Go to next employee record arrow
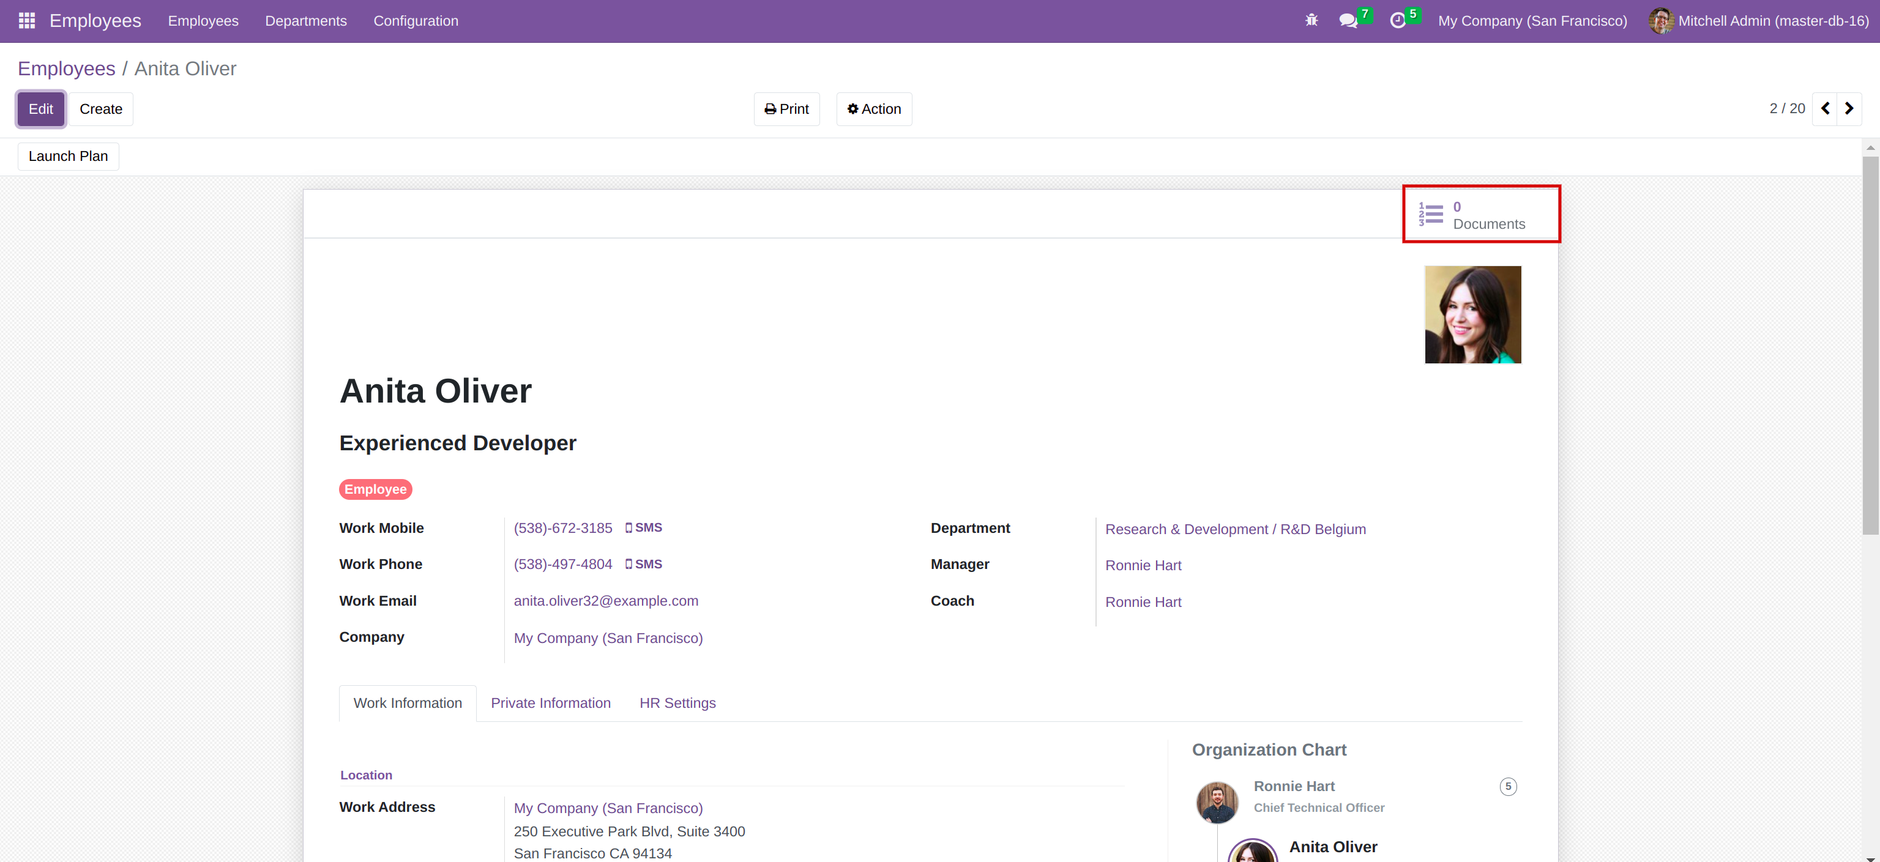The height and width of the screenshot is (862, 1880). coord(1849,109)
